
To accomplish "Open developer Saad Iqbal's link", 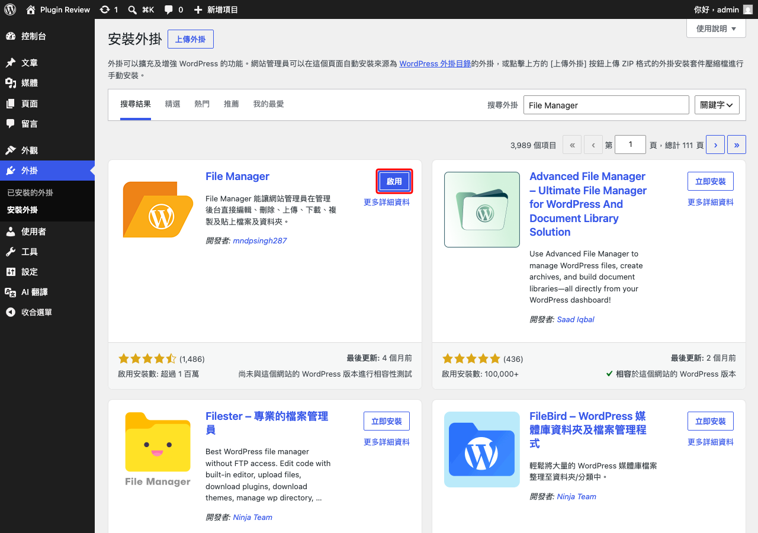I will click(x=576, y=319).
